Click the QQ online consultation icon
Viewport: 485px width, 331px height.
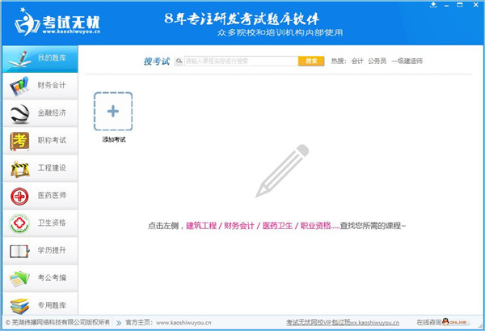[x=454, y=322]
